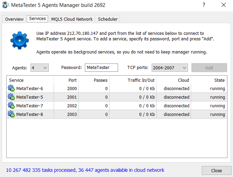The image size is (233, 177).
Task: Click the large blue gear icon
Action: (x=19, y=40)
